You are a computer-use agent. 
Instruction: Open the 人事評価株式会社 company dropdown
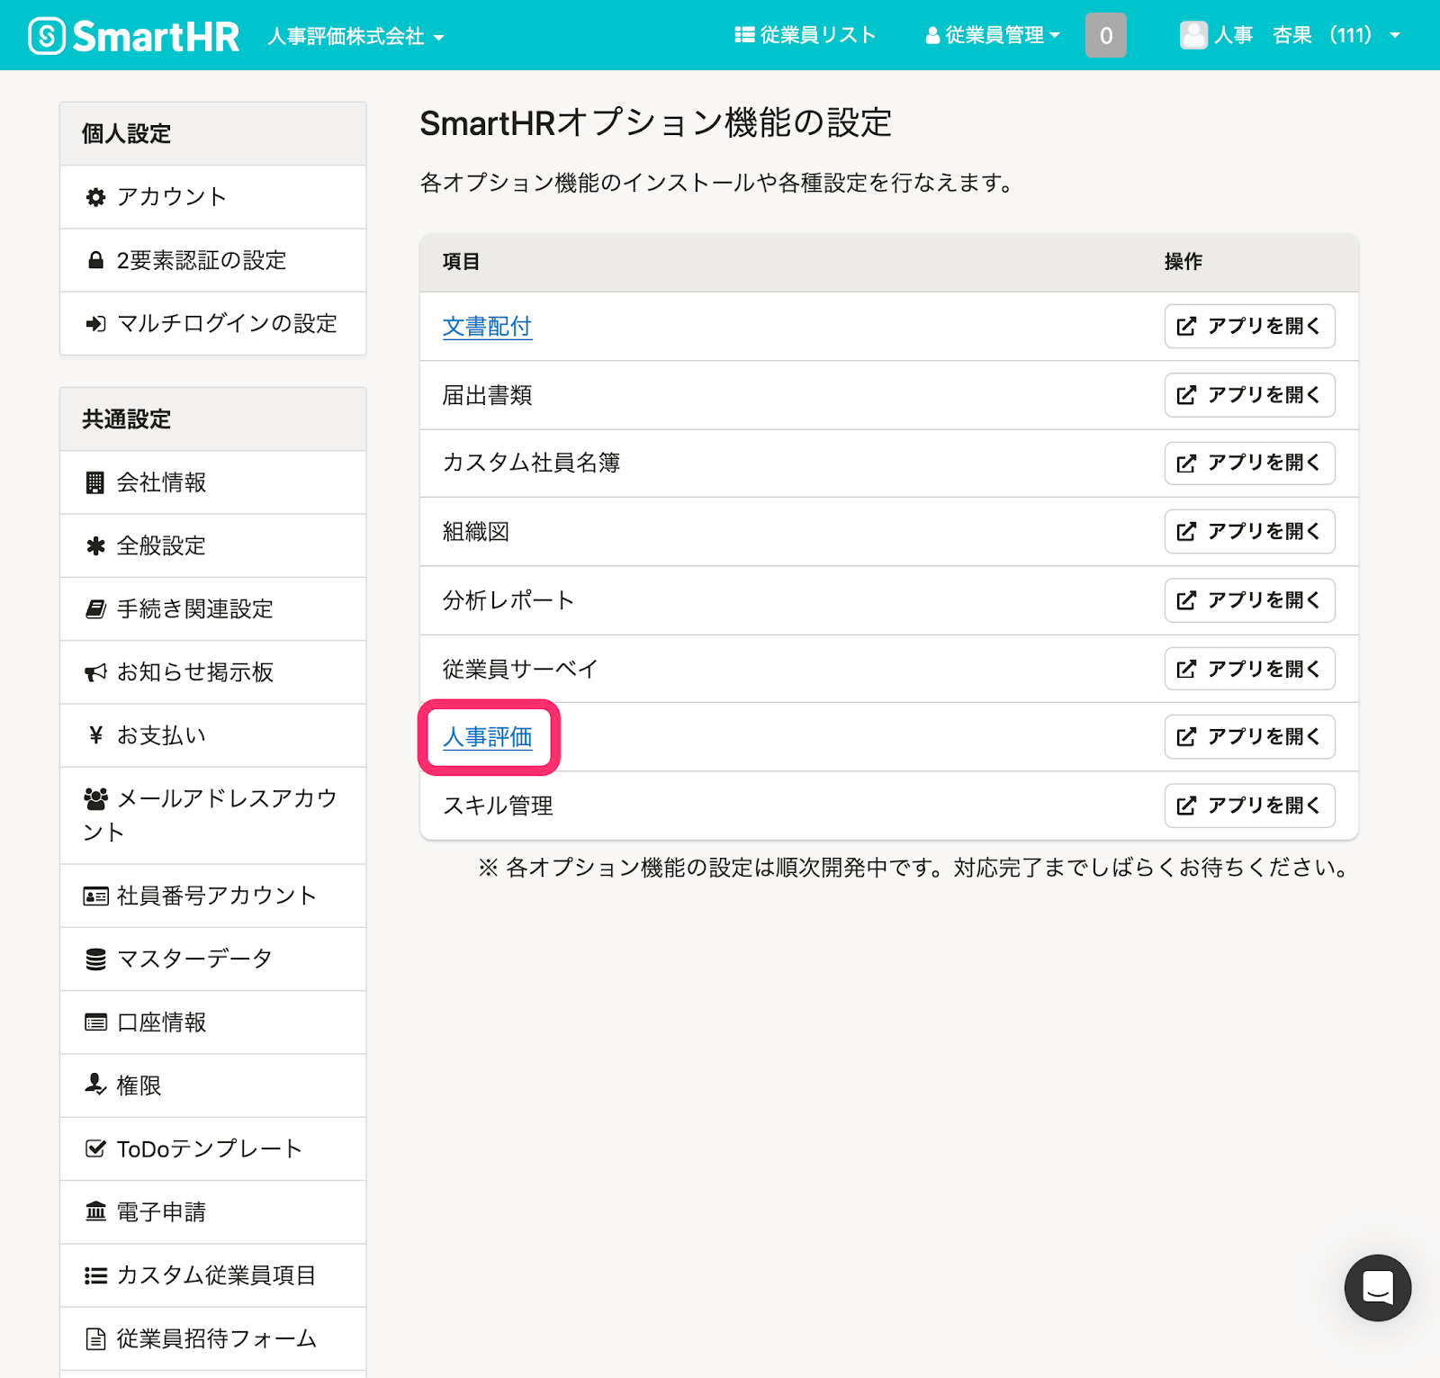[355, 37]
